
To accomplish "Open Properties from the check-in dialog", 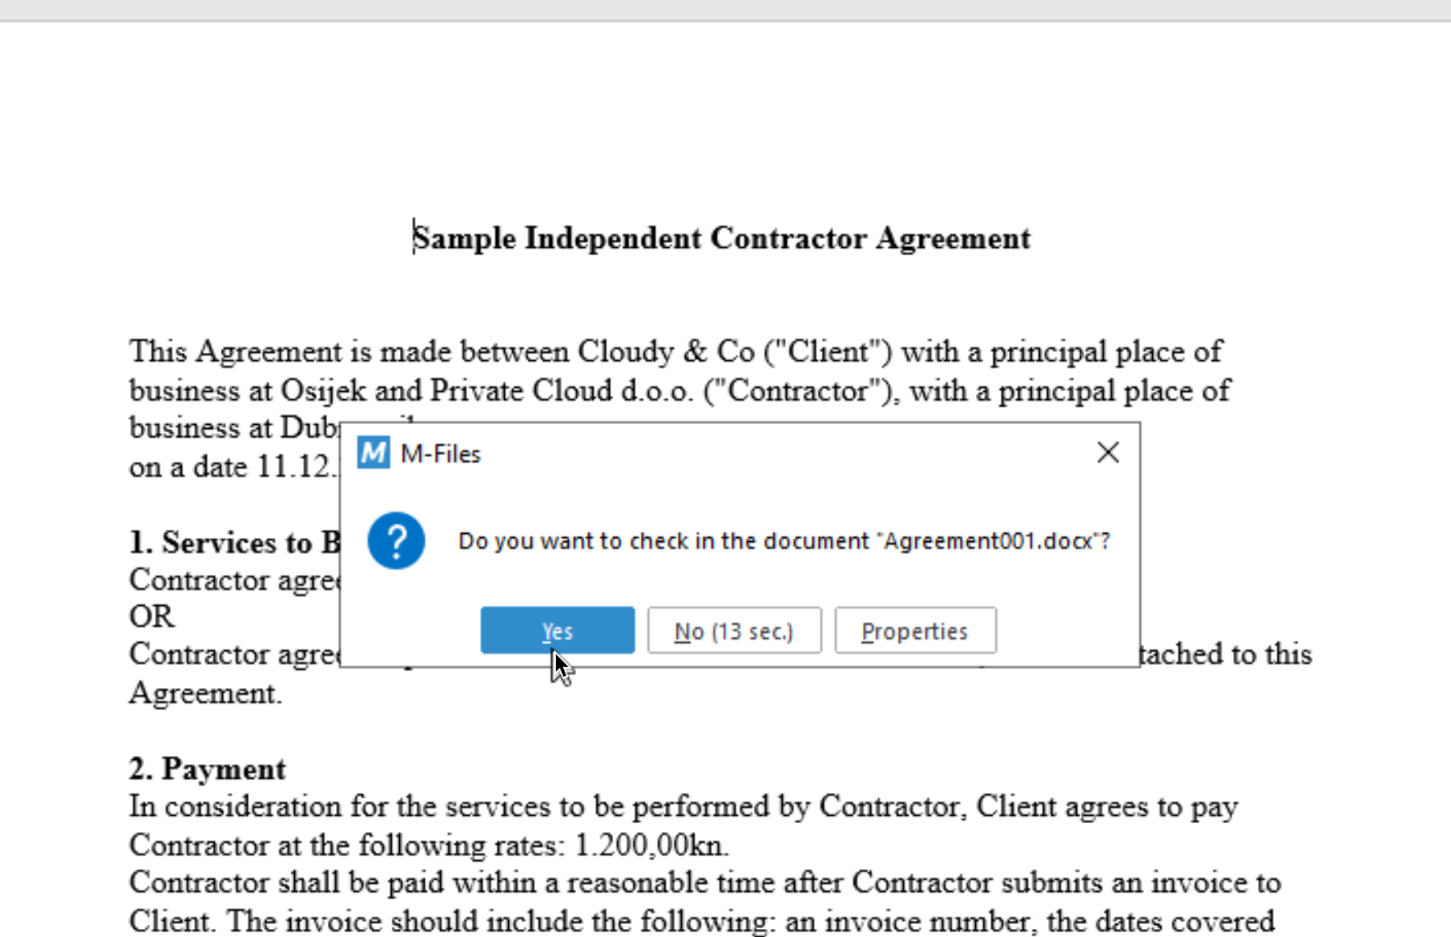I will click(915, 631).
